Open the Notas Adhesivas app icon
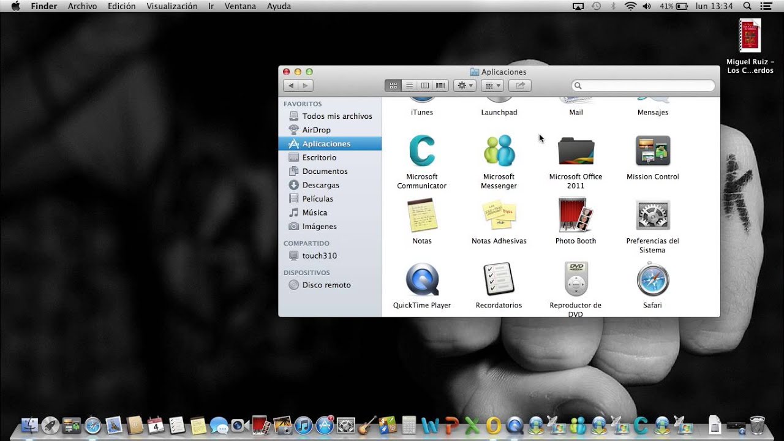 pyautogui.click(x=499, y=214)
